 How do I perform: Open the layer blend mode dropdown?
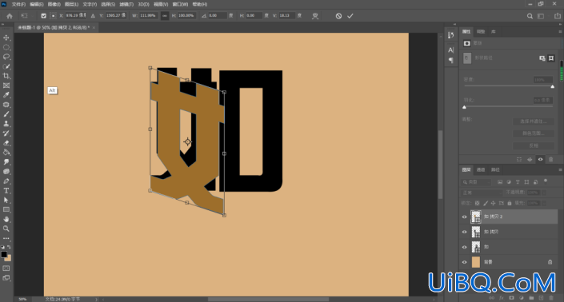point(482,193)
